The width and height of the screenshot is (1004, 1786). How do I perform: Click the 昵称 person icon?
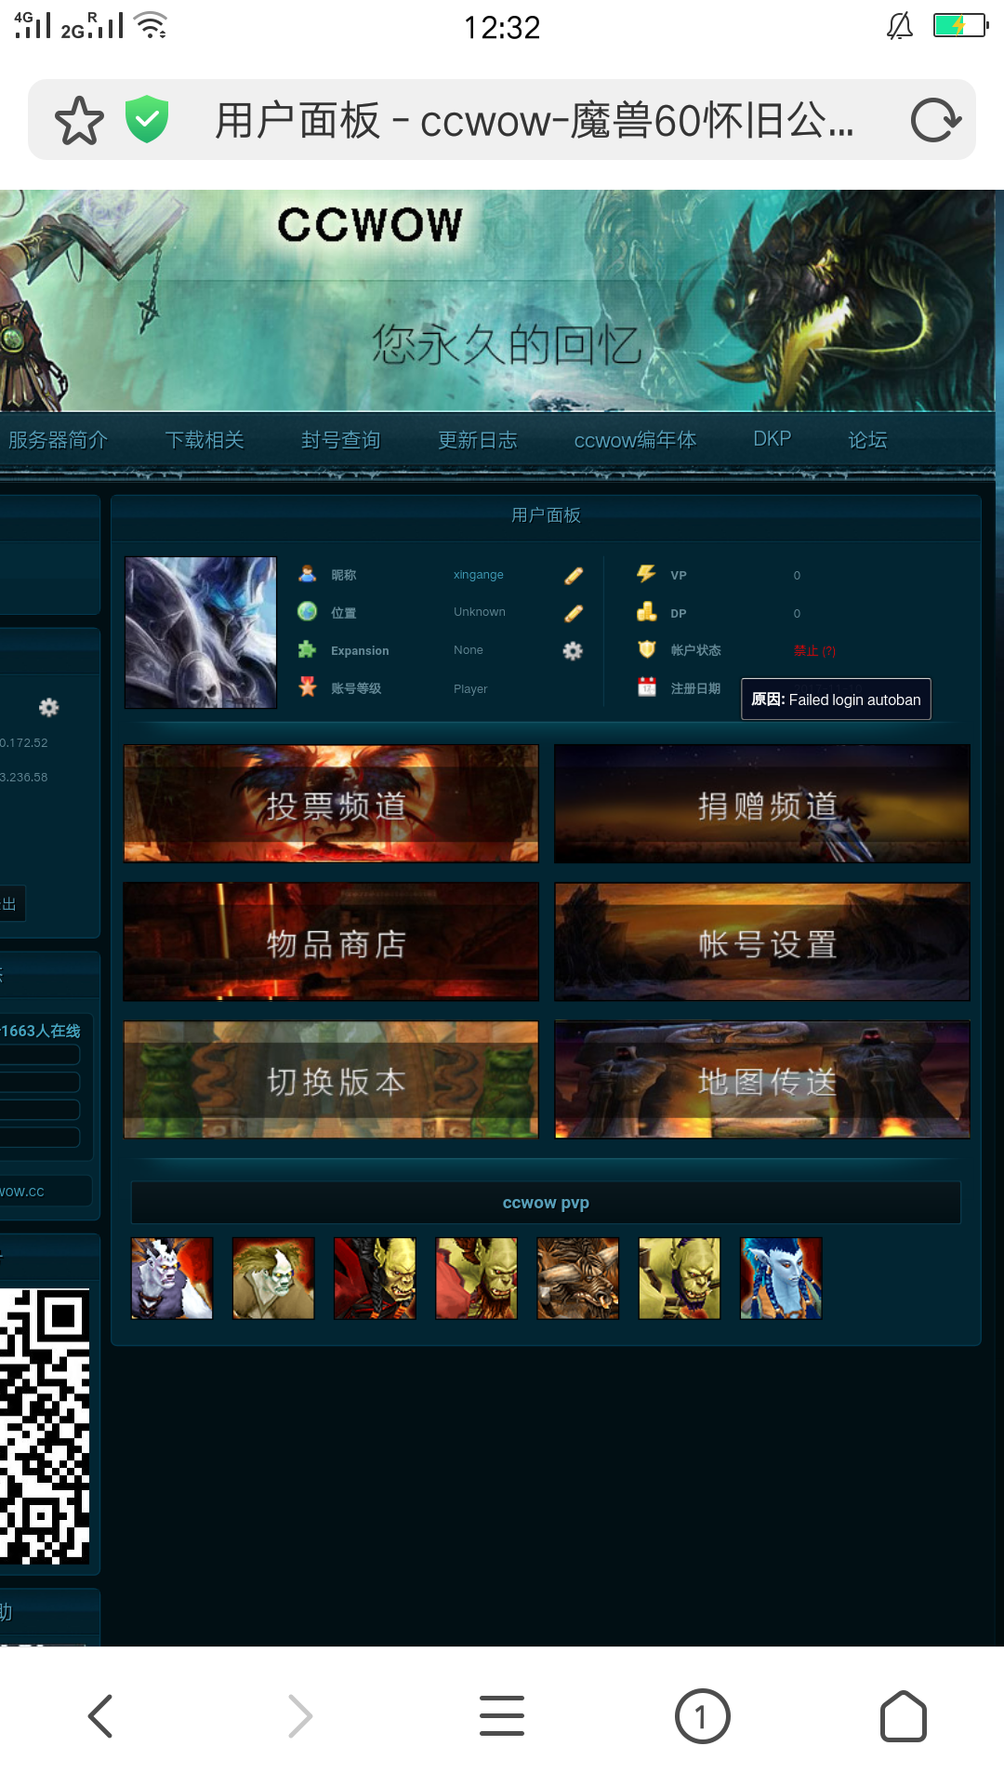pyautogui.click(x=307, y=574)
